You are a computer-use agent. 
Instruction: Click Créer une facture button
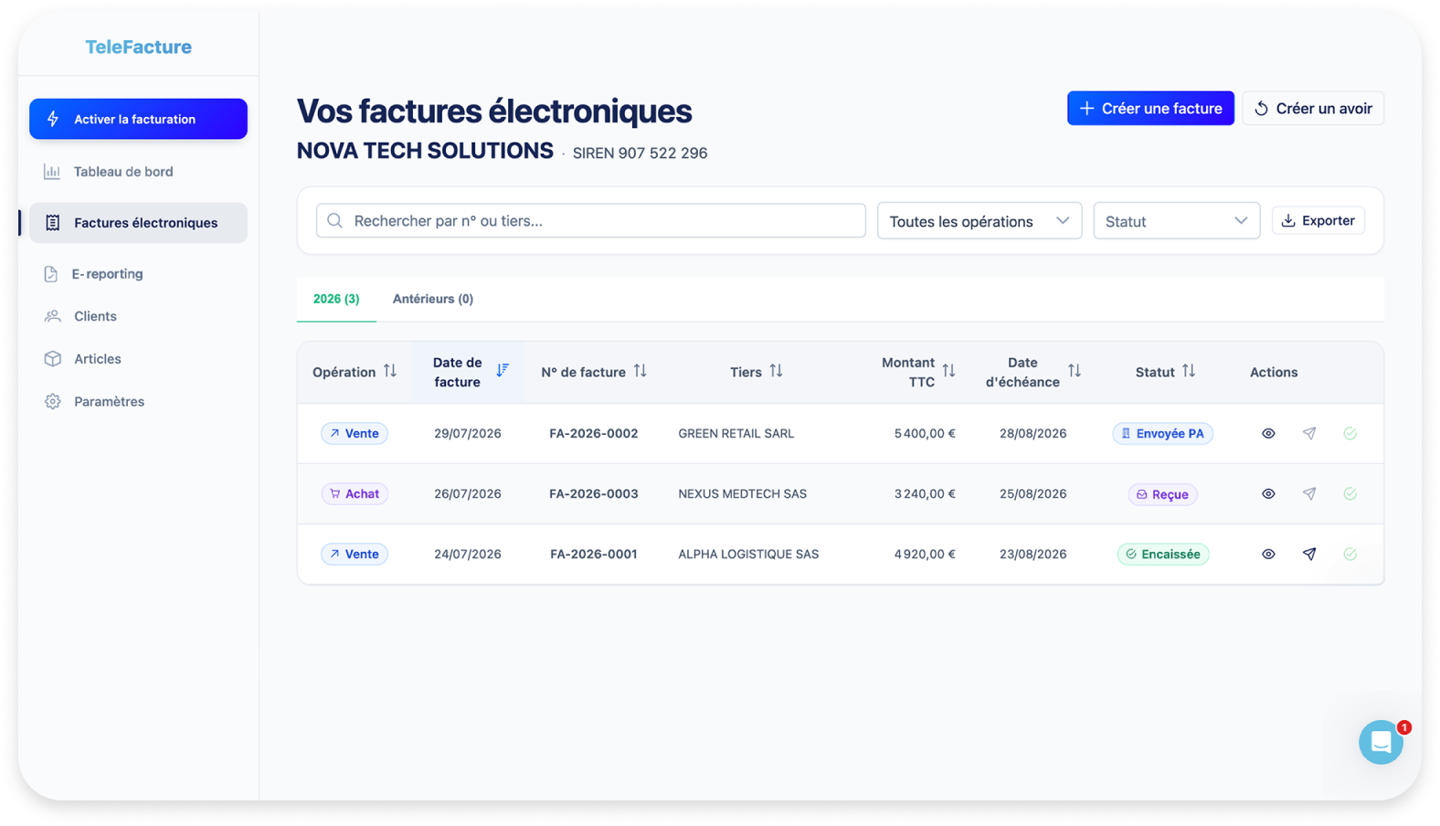[x=1150, y=108]
